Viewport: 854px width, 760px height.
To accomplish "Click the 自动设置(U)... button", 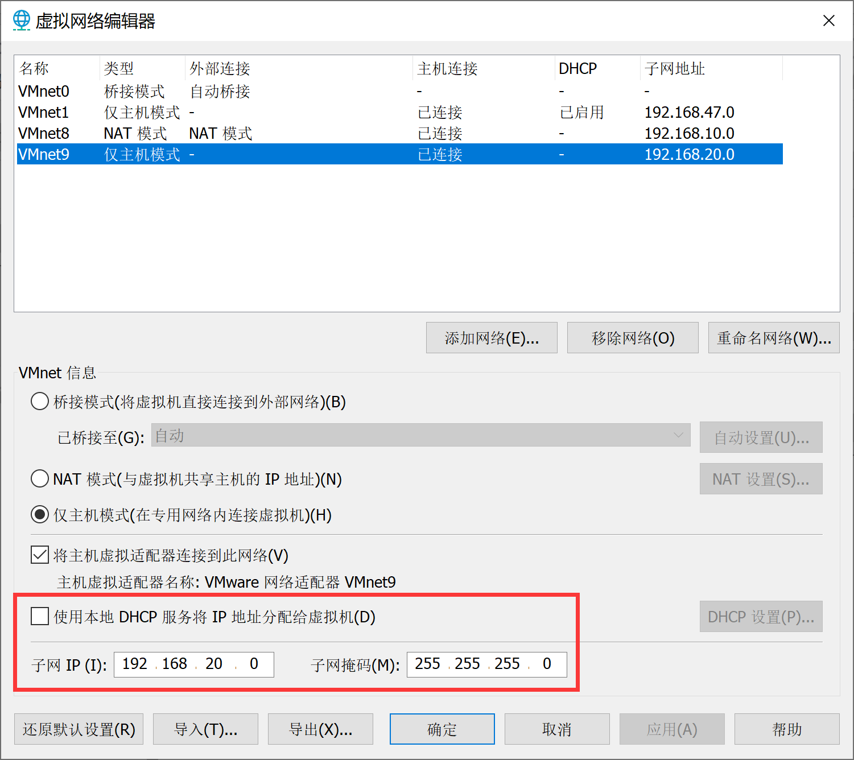I will tap(761, 437).
